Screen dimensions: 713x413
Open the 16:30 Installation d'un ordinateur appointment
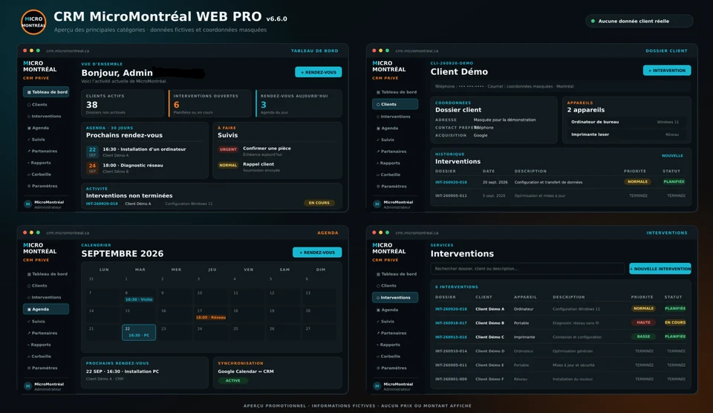pyautogui.click(x=144, y=149)
